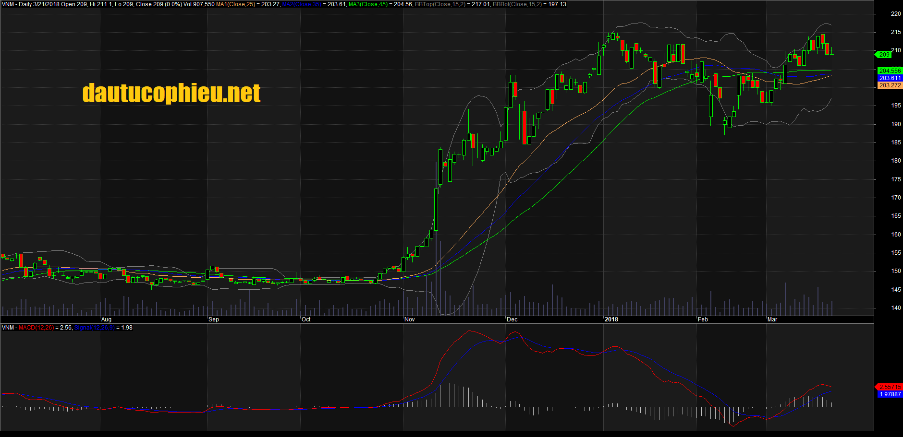Image resolution: width=903 pixels, height=437 pixels.
Task: Select the blue 203.611 MA2 price tag
Action: (890, 78)
